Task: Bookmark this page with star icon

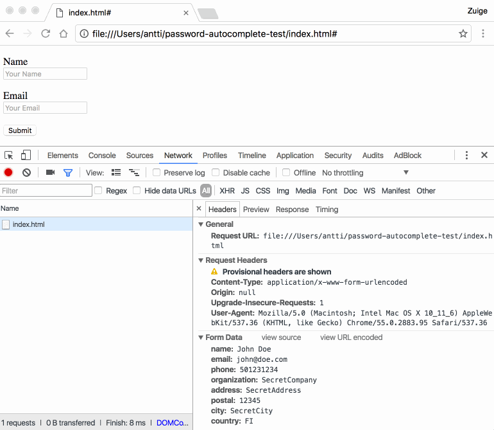Action: coord(463,33)
